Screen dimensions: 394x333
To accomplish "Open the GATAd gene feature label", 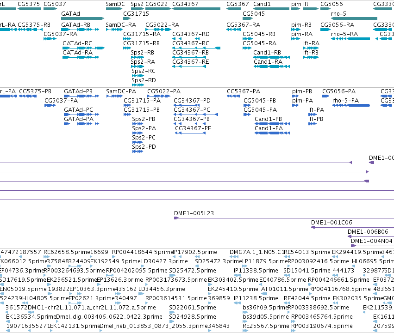I will coord(71,13).
